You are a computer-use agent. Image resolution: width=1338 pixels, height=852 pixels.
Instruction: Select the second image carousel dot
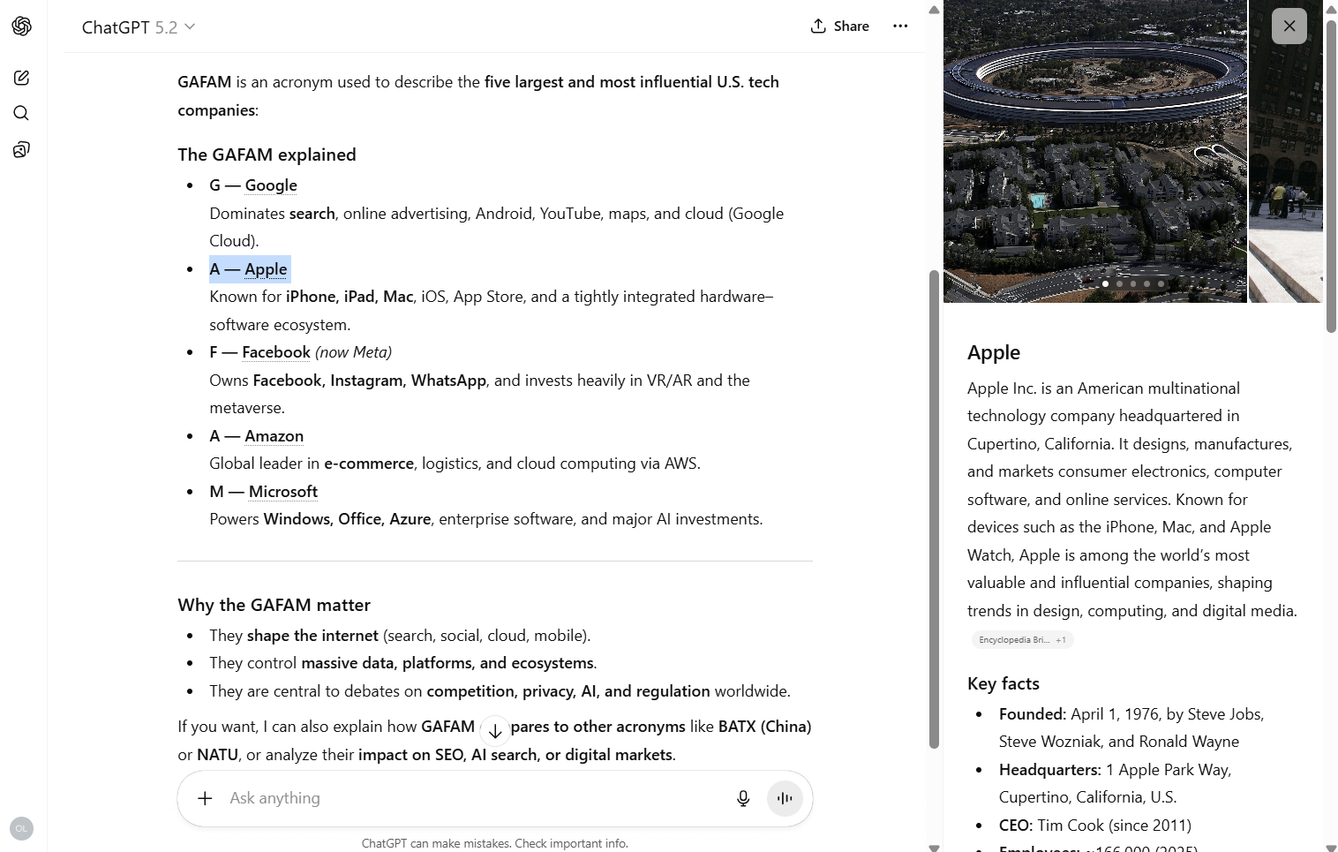[1119, 284]
